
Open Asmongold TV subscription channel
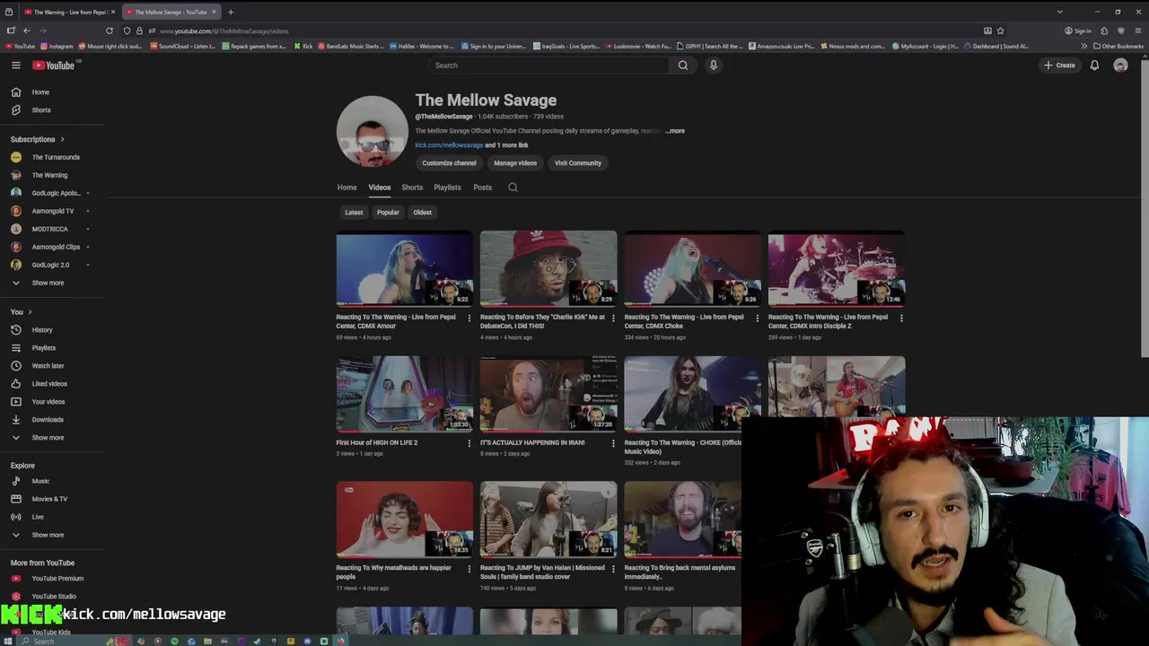[53, 211]
